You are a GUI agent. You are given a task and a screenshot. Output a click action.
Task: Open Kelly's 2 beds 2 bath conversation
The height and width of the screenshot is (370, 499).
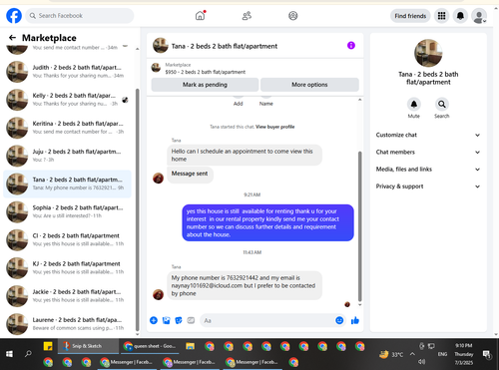coord(67,100)
